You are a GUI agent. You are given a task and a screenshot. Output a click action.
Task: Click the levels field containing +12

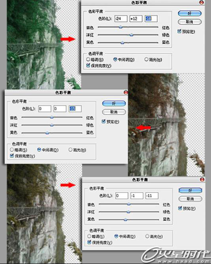point(136,19)
